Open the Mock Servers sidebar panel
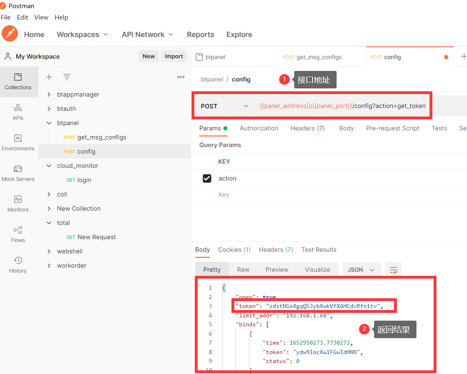This screenshot has width=467, height=374. point(18,173)
